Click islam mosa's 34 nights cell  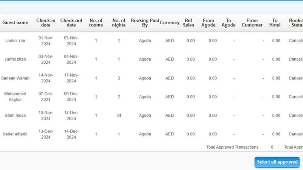[119, 116]
